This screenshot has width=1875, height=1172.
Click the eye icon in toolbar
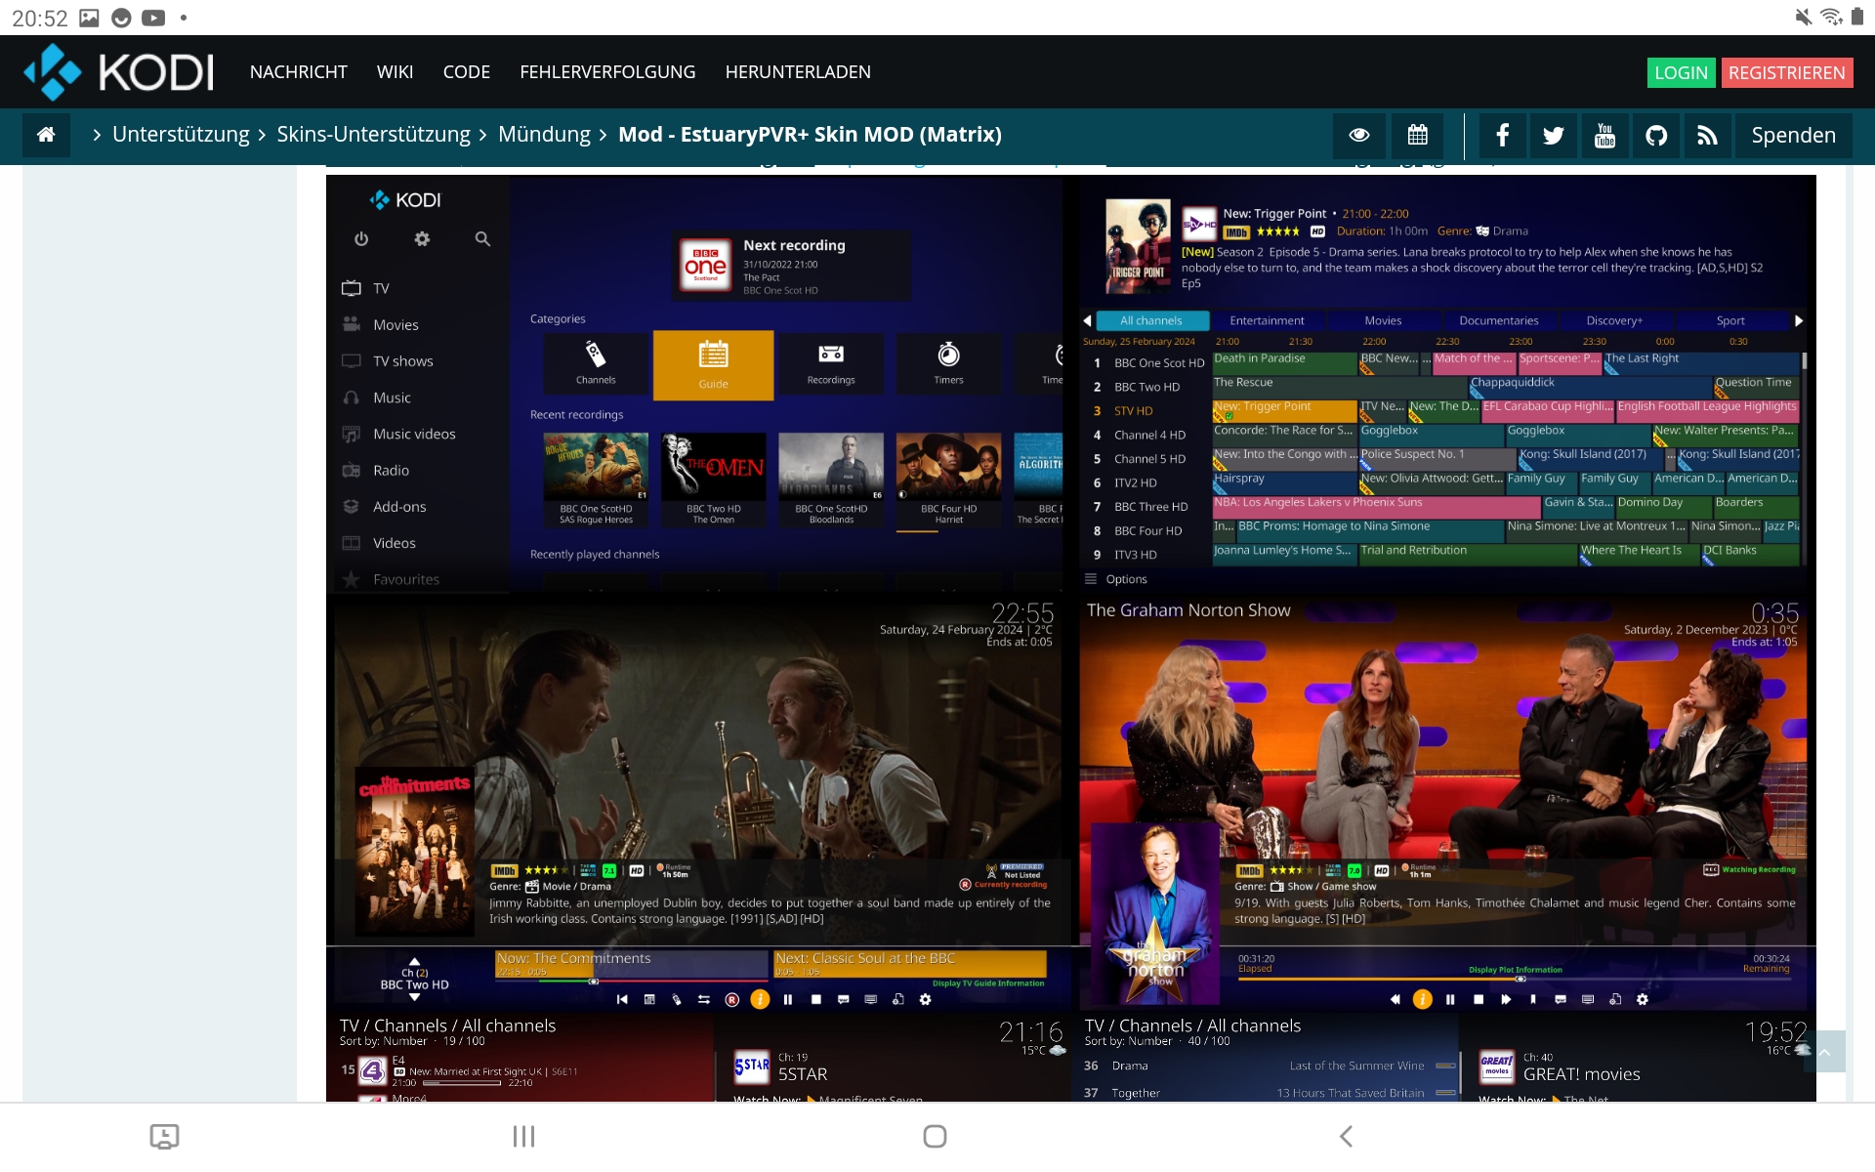[x=1358, y=135]
